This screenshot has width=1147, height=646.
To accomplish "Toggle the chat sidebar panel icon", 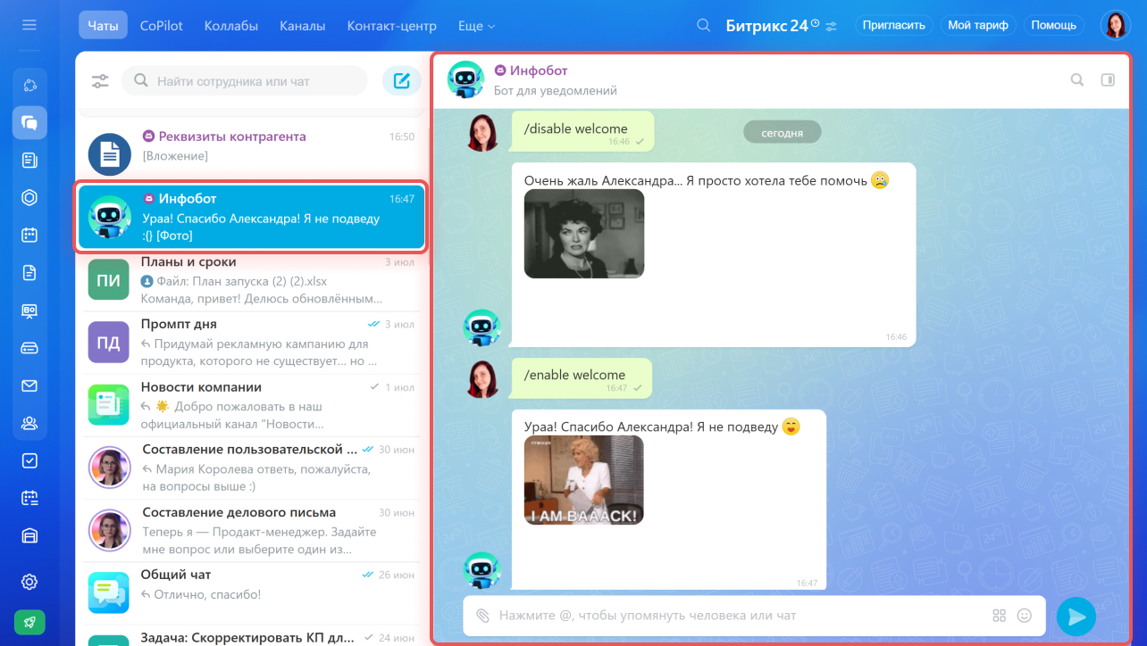I will [1108, 79].
